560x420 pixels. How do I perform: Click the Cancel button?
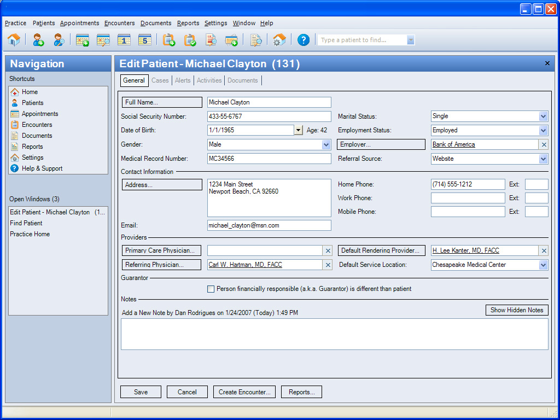click(187, 392)
